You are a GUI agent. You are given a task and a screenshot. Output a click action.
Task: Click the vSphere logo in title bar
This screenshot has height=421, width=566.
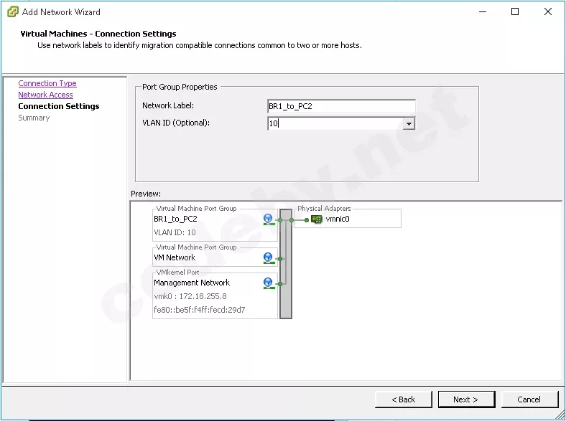click(x=13, y=12)
